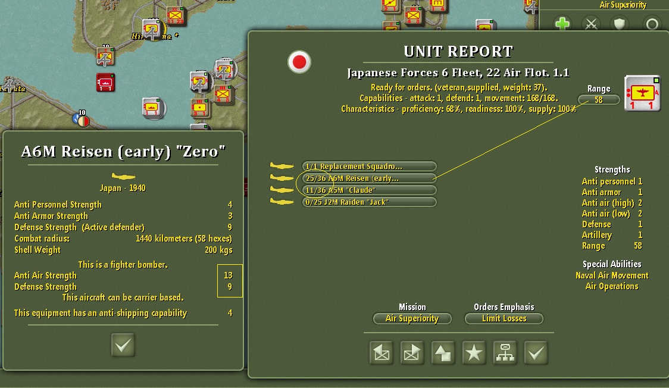Click the crossed swords icon
This screenshot has height=388, width=669.
click(x=591, y=24)
